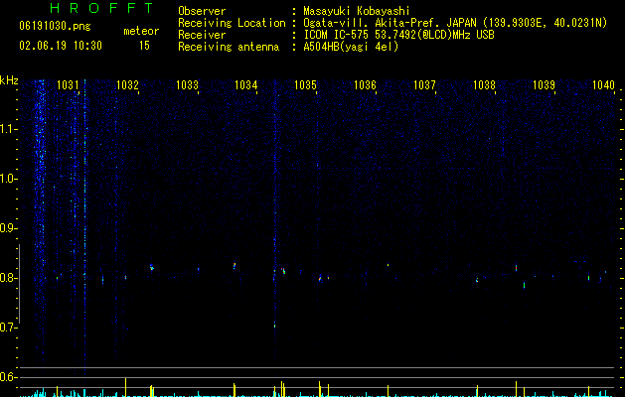Click location text Ogata-vill. Akita-Pref. JAPAN
This screenshot has height=397, width=625.
[389, 23]
